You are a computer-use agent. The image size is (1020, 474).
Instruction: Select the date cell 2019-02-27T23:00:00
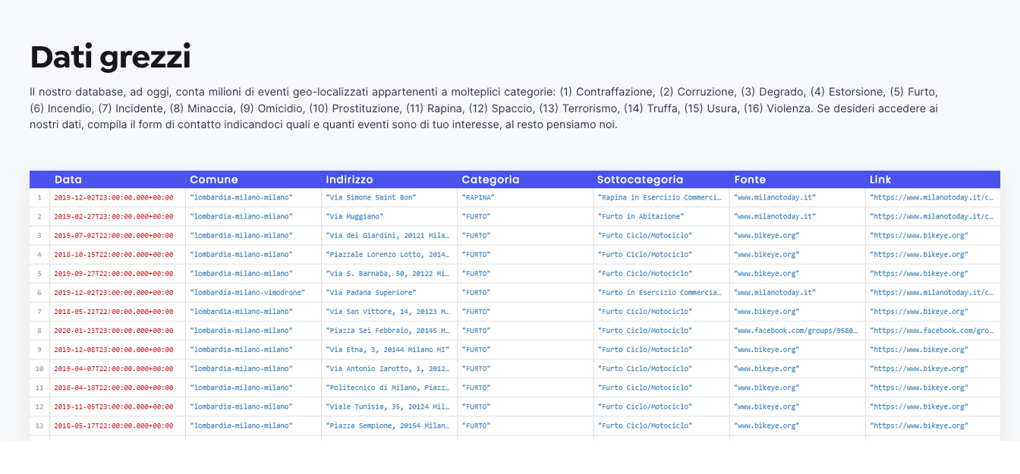pos(118,217)
